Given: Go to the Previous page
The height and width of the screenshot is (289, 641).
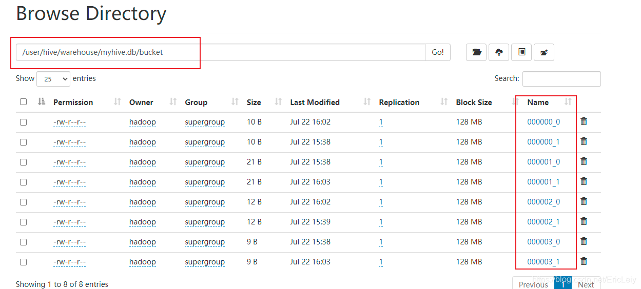Looking at the screenshot, I should click(x=533, y=284).
